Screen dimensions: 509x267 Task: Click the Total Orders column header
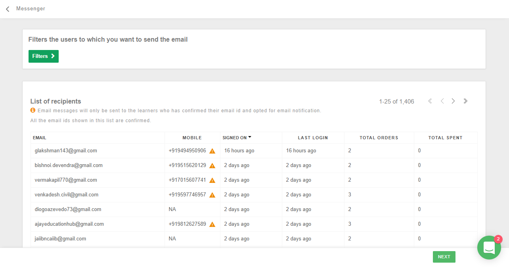(379, 138)
